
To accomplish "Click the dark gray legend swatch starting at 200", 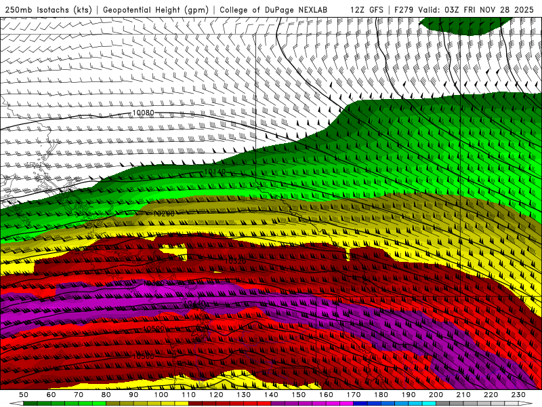I will pos(443,403).
